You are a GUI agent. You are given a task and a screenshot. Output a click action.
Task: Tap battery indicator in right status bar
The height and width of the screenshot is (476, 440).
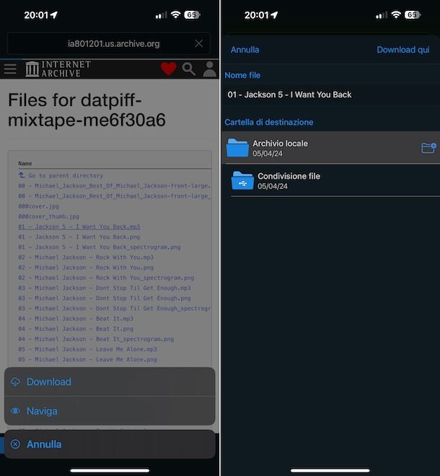412,14
